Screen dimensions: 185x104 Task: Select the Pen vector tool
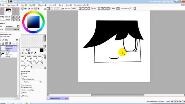[x=24, y=58]
